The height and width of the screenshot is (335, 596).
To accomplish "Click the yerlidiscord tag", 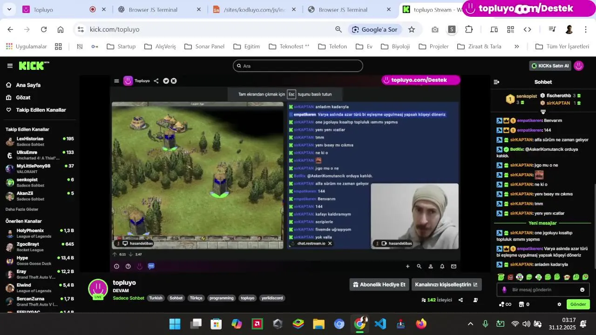I will [272, 298].
